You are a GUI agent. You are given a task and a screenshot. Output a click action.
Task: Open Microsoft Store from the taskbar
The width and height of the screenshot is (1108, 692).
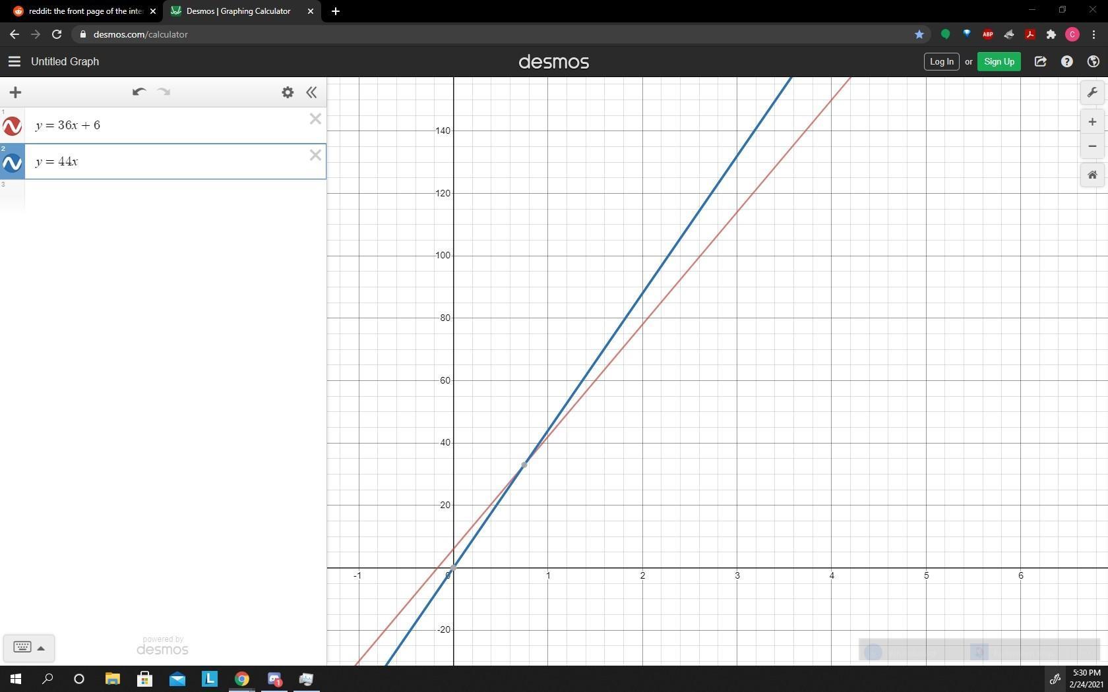144,679
